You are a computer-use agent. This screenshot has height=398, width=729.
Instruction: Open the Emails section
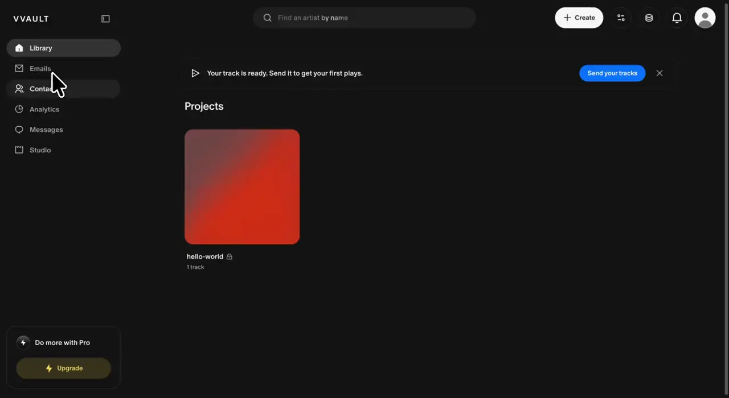(x=63, y=68)
